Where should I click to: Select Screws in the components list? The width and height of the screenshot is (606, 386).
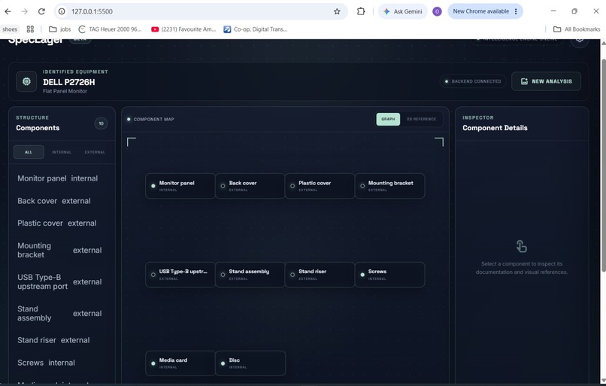[62, 363]
